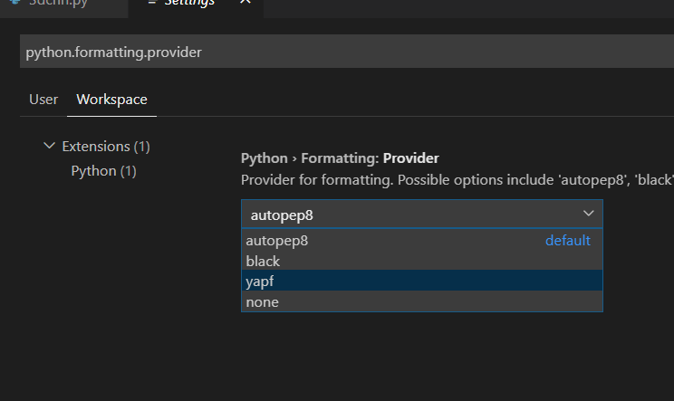674x401 pixels.
Task: Click the provider dropdown chevron arrow
Action: [x=588, y=214]
